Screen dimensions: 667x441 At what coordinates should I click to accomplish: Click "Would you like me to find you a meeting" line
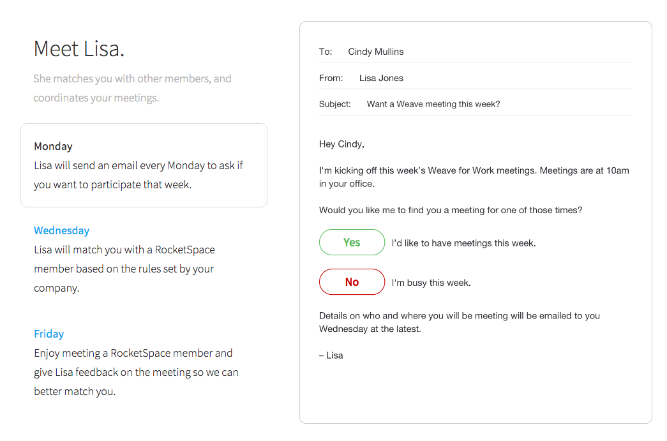tap(451, 210)
